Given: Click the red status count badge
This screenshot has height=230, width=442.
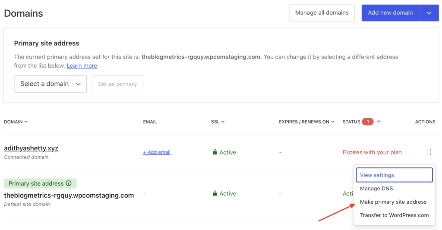Looking at the screenshot, I should point(368,121).
